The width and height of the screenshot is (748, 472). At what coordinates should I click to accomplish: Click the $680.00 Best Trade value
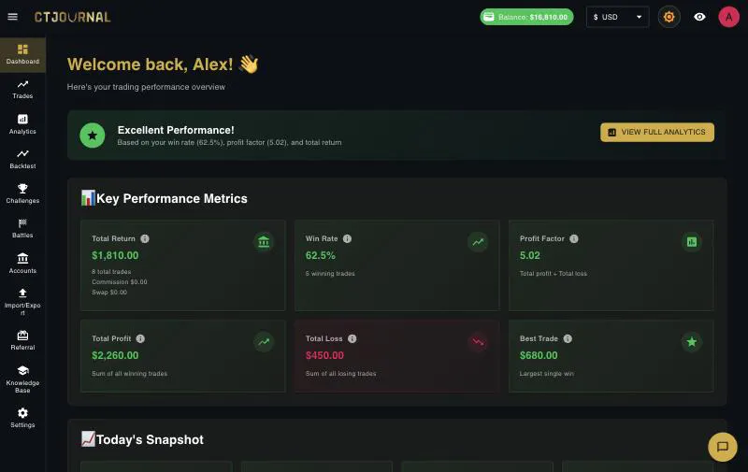pos(539,356)
